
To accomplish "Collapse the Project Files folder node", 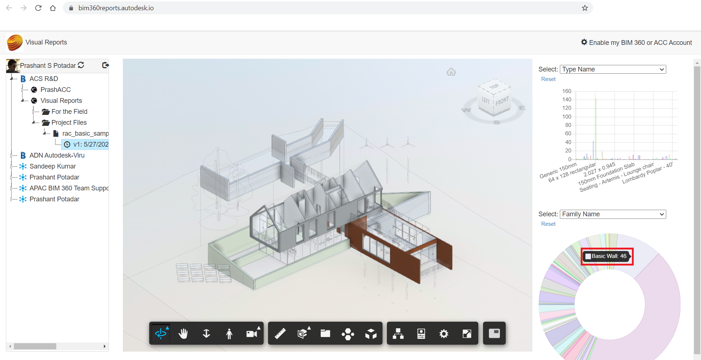I will point(34,123).
